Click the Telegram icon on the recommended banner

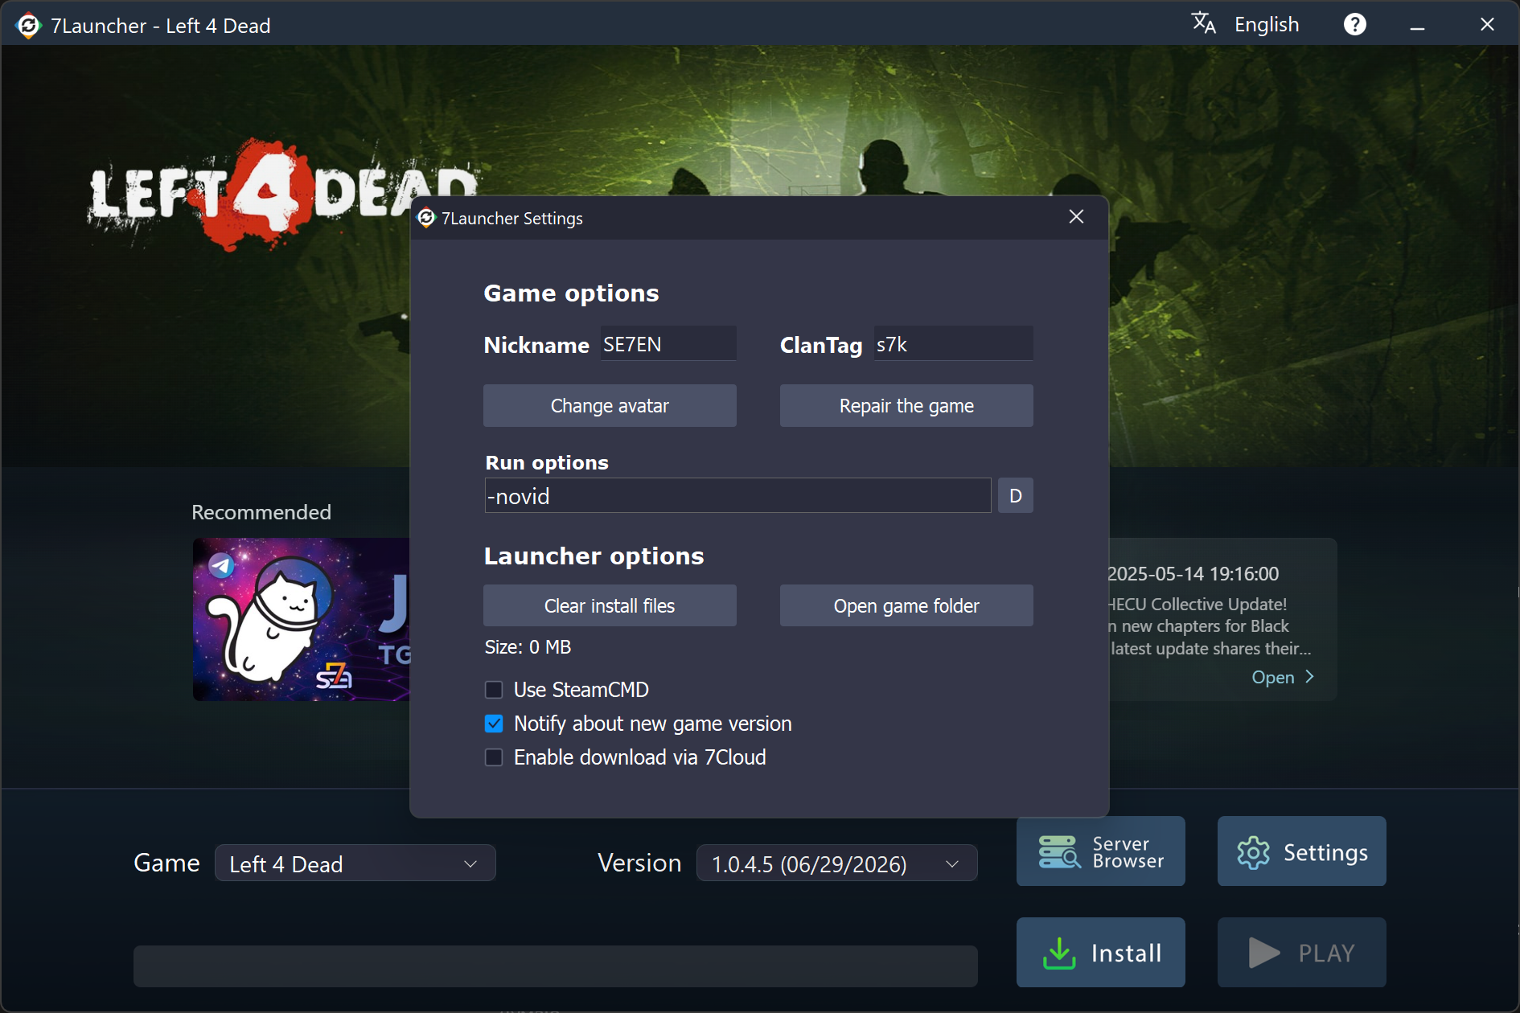tap(221, 565)
